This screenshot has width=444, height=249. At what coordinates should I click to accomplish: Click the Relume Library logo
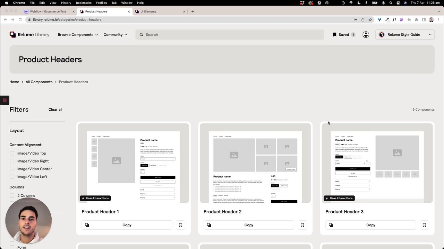(29, 35)
